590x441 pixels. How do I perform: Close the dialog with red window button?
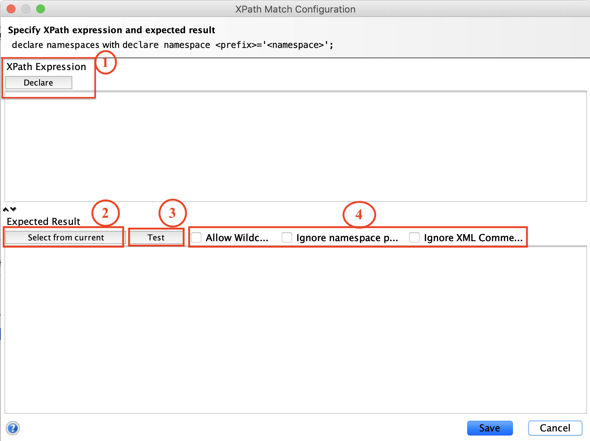(x=11, y=9)
